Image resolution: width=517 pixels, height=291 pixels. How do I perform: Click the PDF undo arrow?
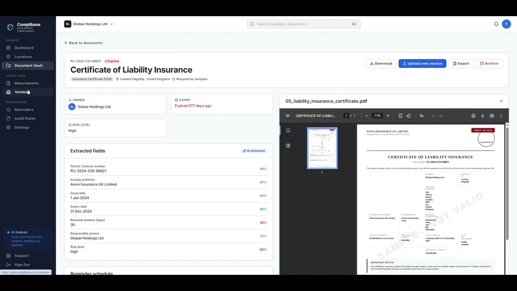(433, 116)
